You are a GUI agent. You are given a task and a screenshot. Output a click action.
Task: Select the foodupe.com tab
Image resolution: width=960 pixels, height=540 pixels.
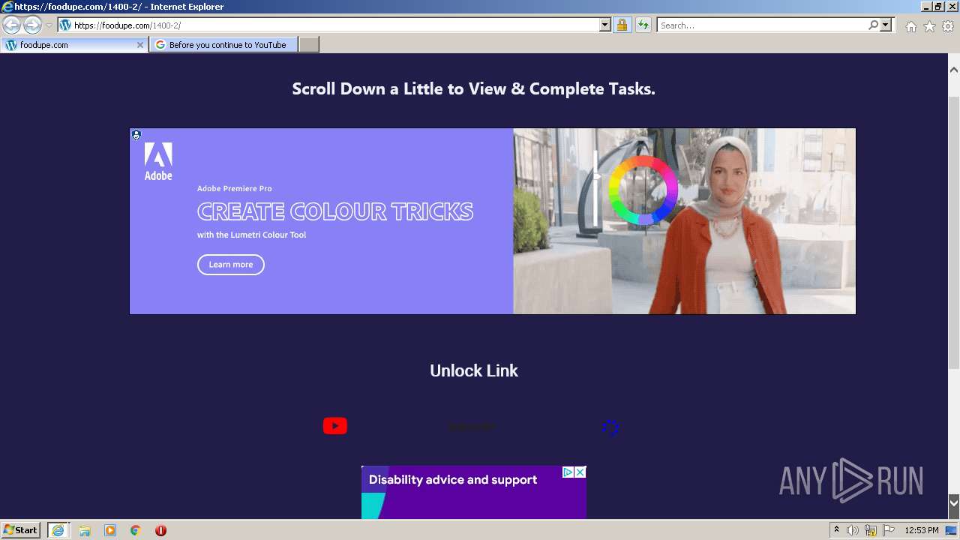pos(73,45)
